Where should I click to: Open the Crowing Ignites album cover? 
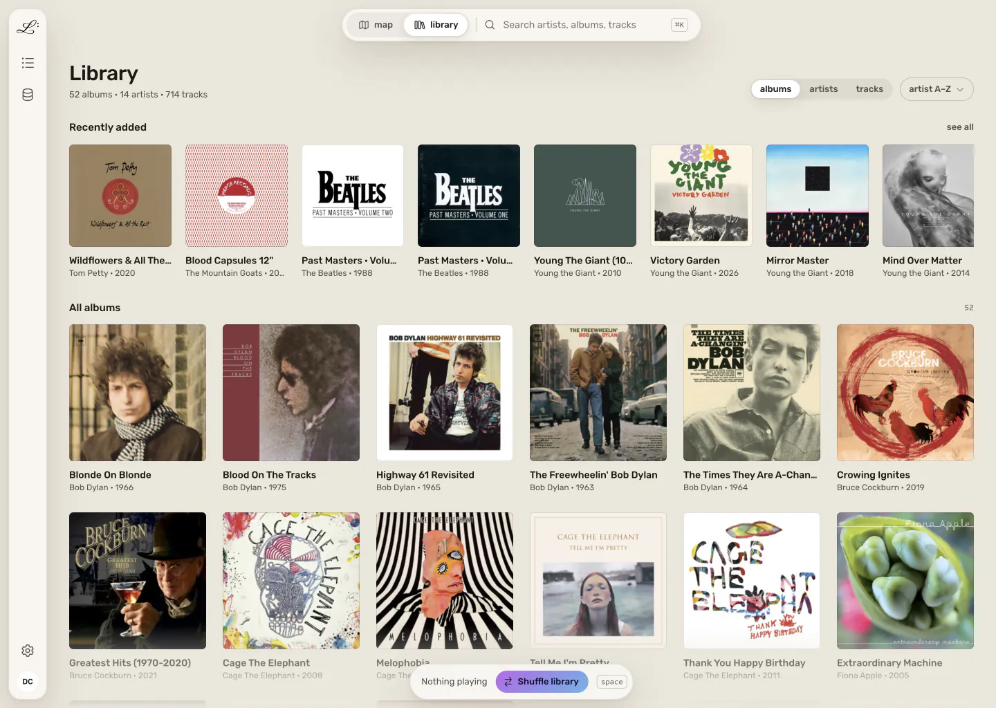tap(905, 393)
